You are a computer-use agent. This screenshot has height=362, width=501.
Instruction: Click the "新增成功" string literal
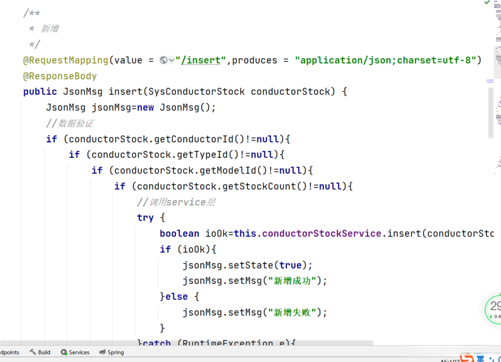pyautogui.click(x=292, y=281)
